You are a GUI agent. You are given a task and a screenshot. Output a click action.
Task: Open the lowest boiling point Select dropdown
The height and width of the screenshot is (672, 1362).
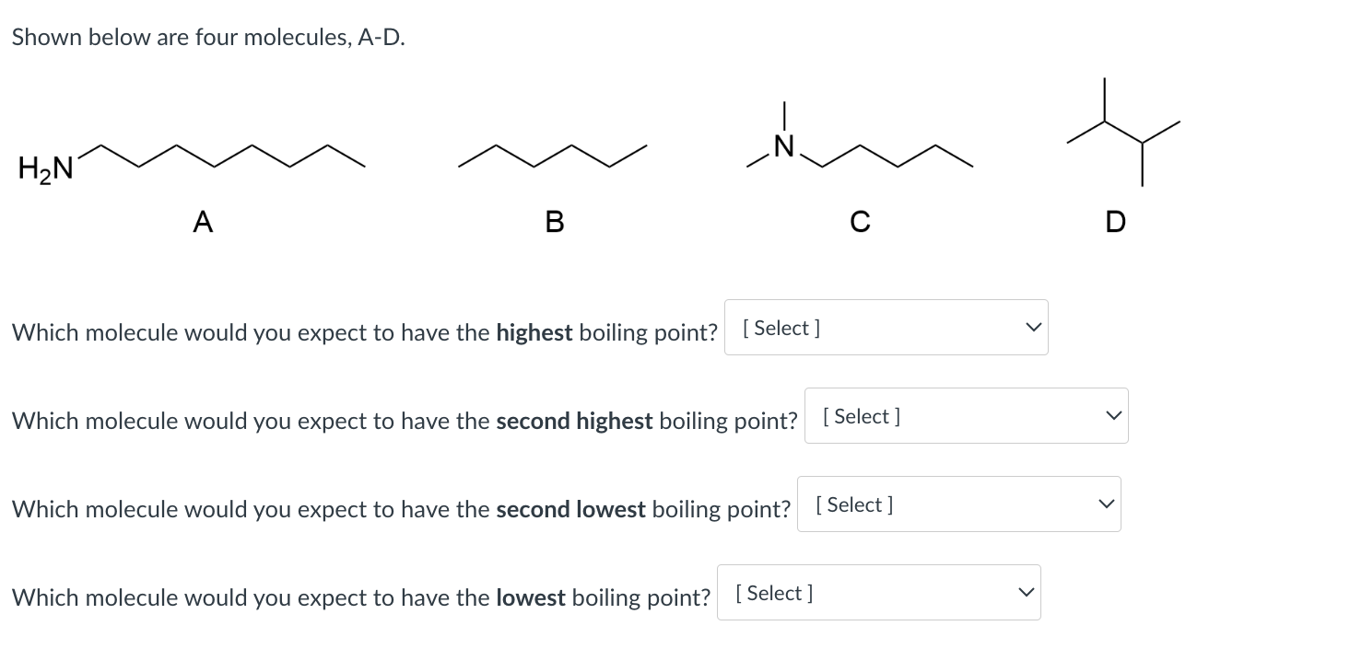point(877,592)
